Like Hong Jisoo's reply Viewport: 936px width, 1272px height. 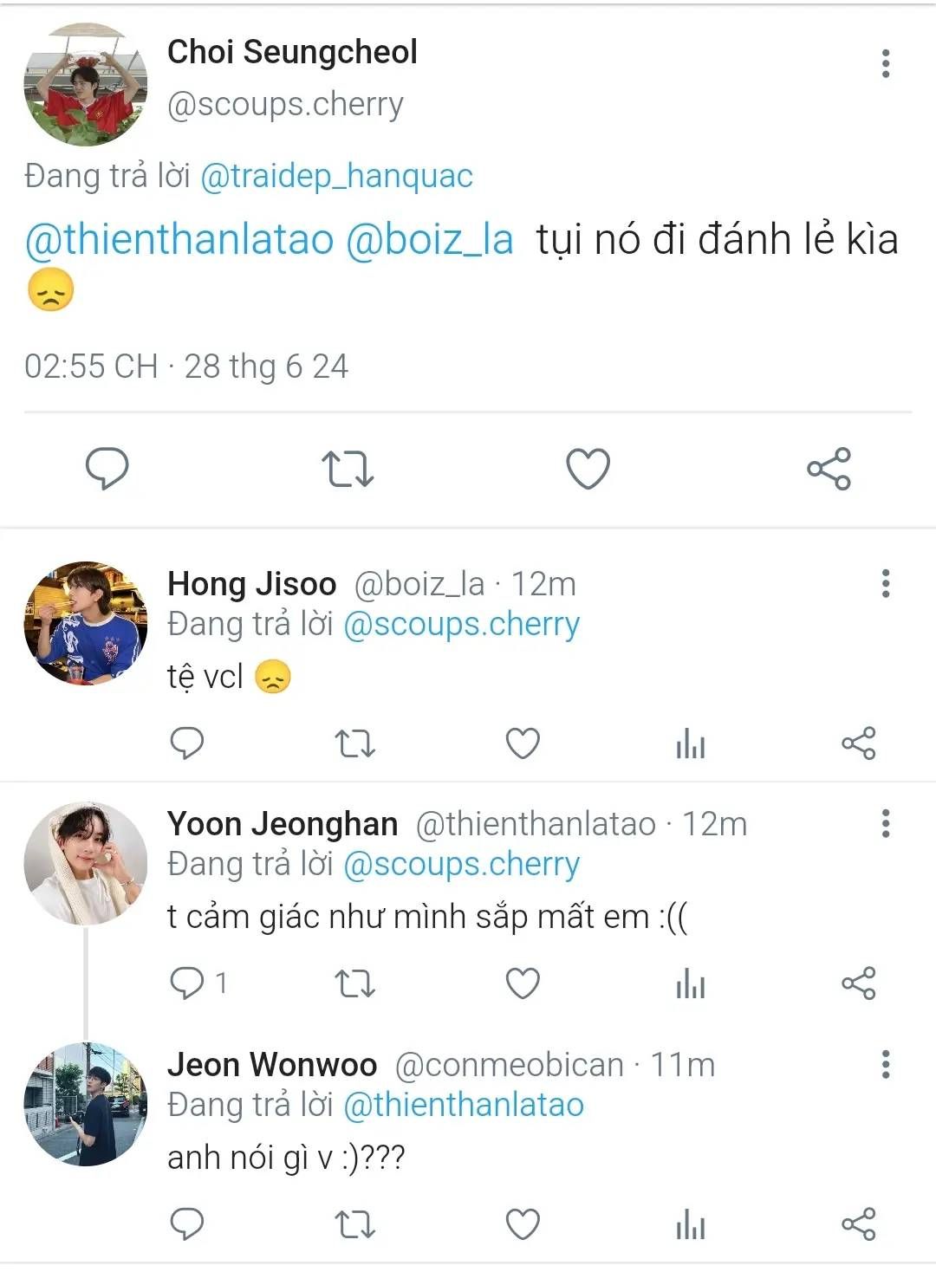pyautogui.click(x=523, y=743)
